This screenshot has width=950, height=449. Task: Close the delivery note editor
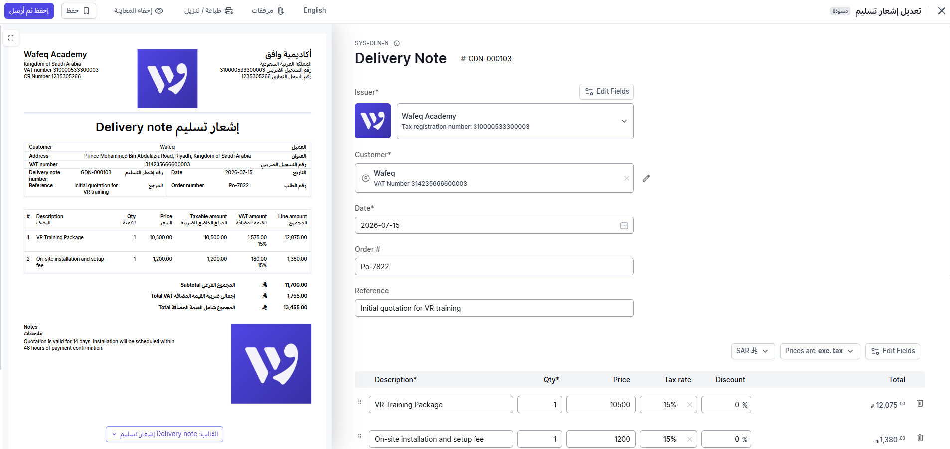[941, 11]
